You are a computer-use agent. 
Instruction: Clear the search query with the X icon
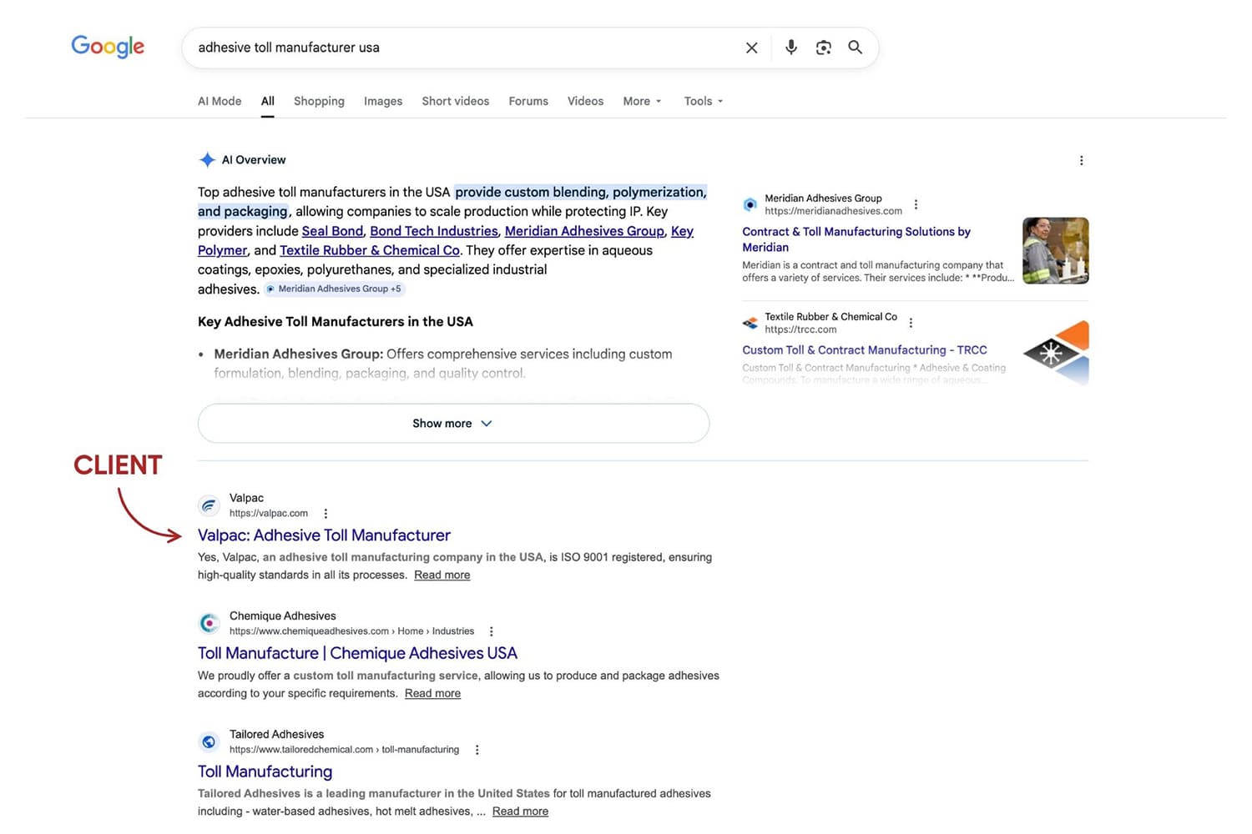(751, 48)
